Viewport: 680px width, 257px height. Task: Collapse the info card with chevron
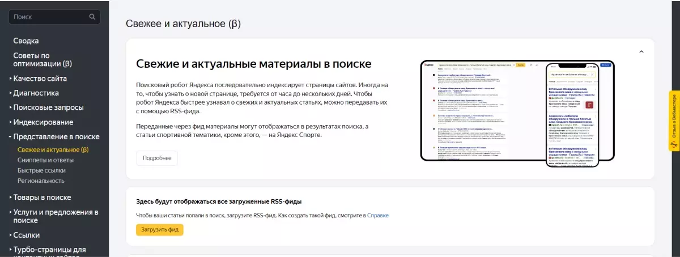coord(641,52)
